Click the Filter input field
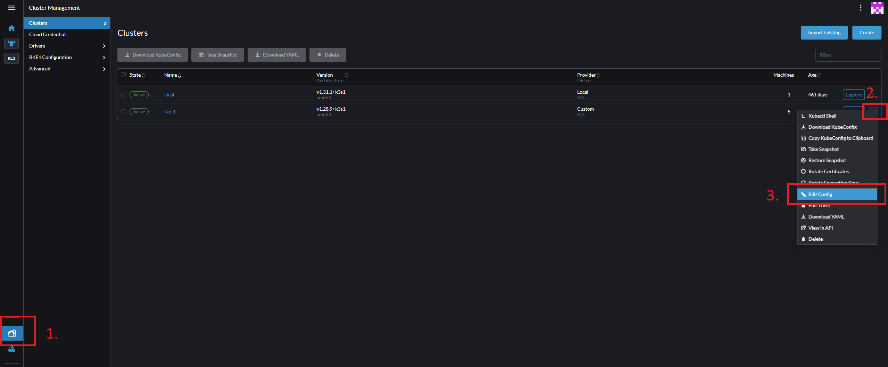Screen dimensions: 888x367 click(848, 55)
